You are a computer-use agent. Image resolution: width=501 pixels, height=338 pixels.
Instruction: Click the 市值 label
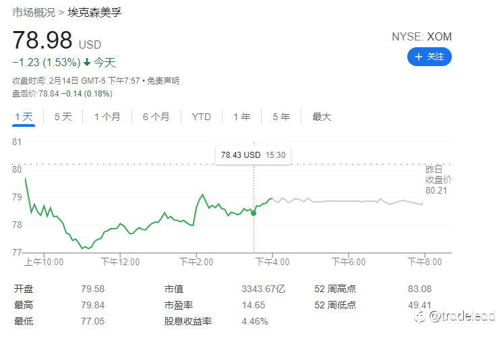[x=174, y=289]
